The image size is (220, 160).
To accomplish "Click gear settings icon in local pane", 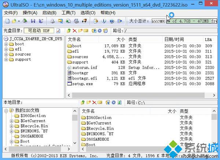I will pos(114,103).
